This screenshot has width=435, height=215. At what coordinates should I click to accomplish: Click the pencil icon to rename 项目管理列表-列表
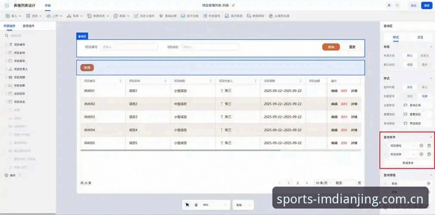[x=233, y=5]
